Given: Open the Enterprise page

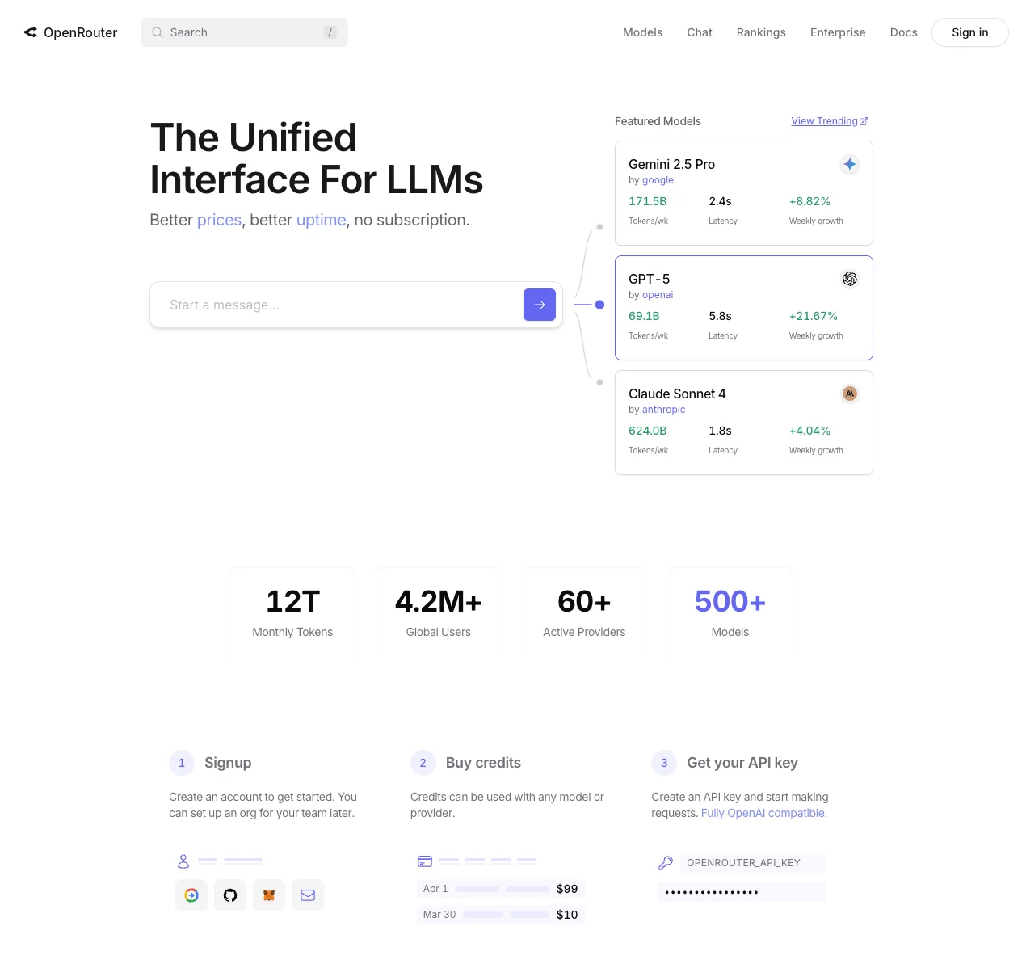Looking at the screenshot, I should (838, 32).
